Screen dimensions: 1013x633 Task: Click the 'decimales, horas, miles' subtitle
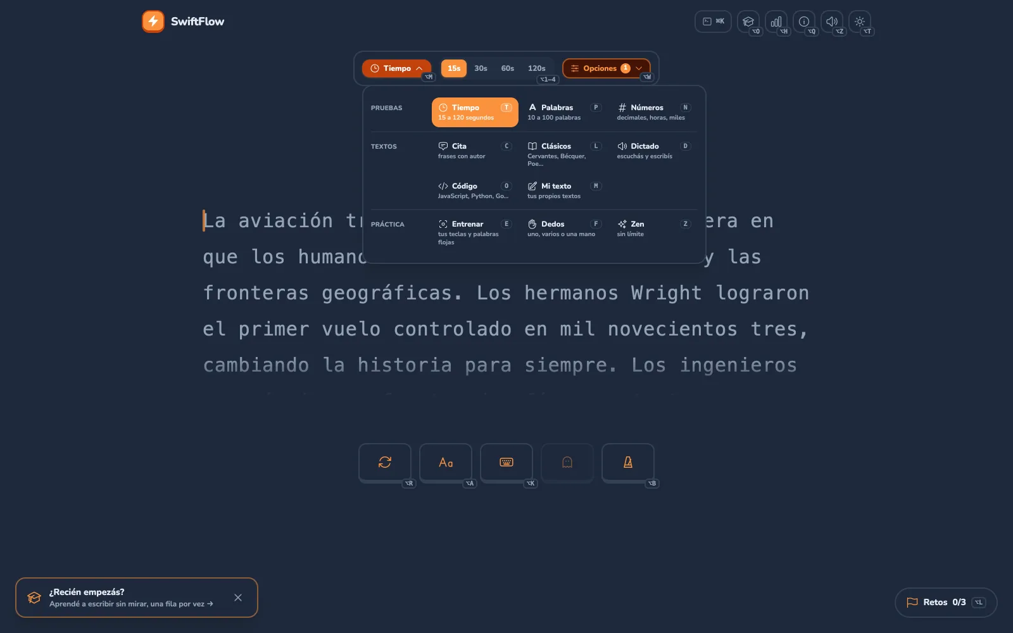[x=651, y=118]
